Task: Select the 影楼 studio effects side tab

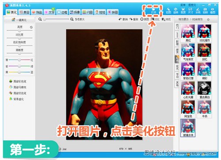Action: [177, 43]
